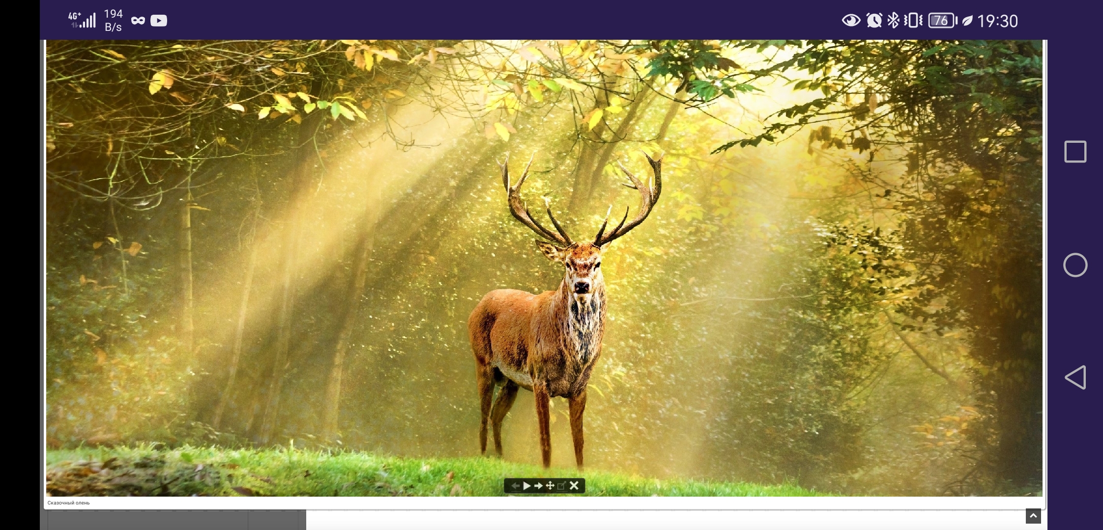Tap the YouTube icon in status bar
The height and width of the screenshot is (530, 1103).
pyautogui.click(x=158, y=21)
